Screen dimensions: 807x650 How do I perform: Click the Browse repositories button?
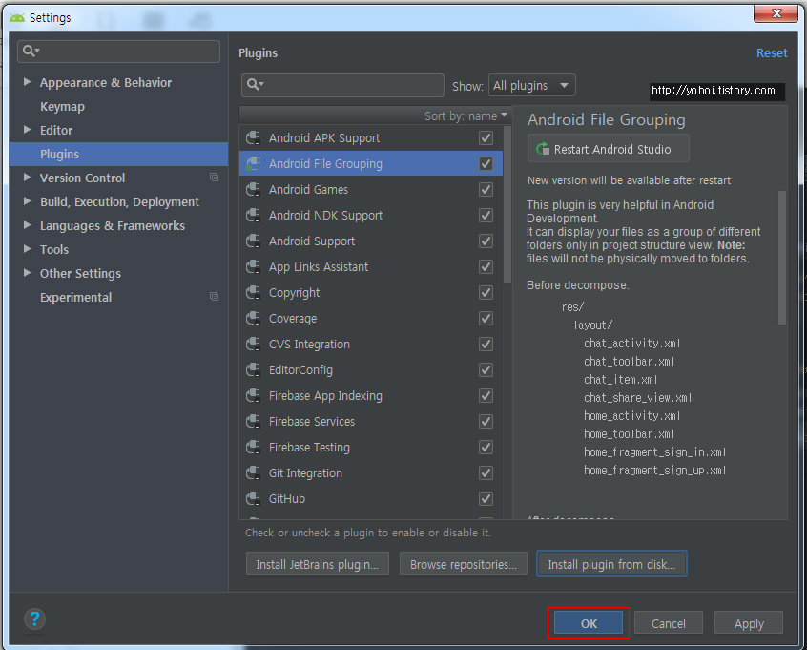point(464,564)
